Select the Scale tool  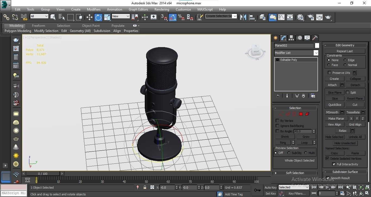coord(107,17)
